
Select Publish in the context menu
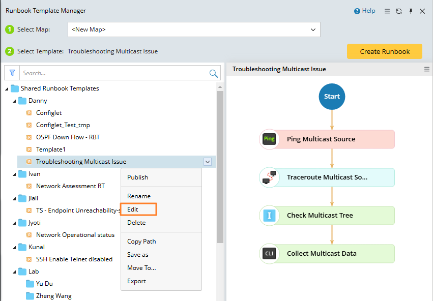(137, 177)
